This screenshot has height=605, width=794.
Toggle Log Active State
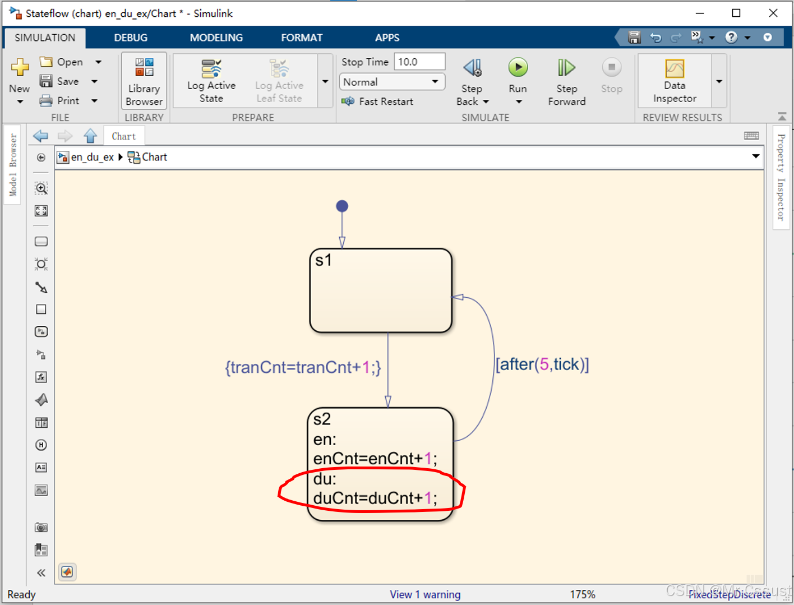click(211, 81)
